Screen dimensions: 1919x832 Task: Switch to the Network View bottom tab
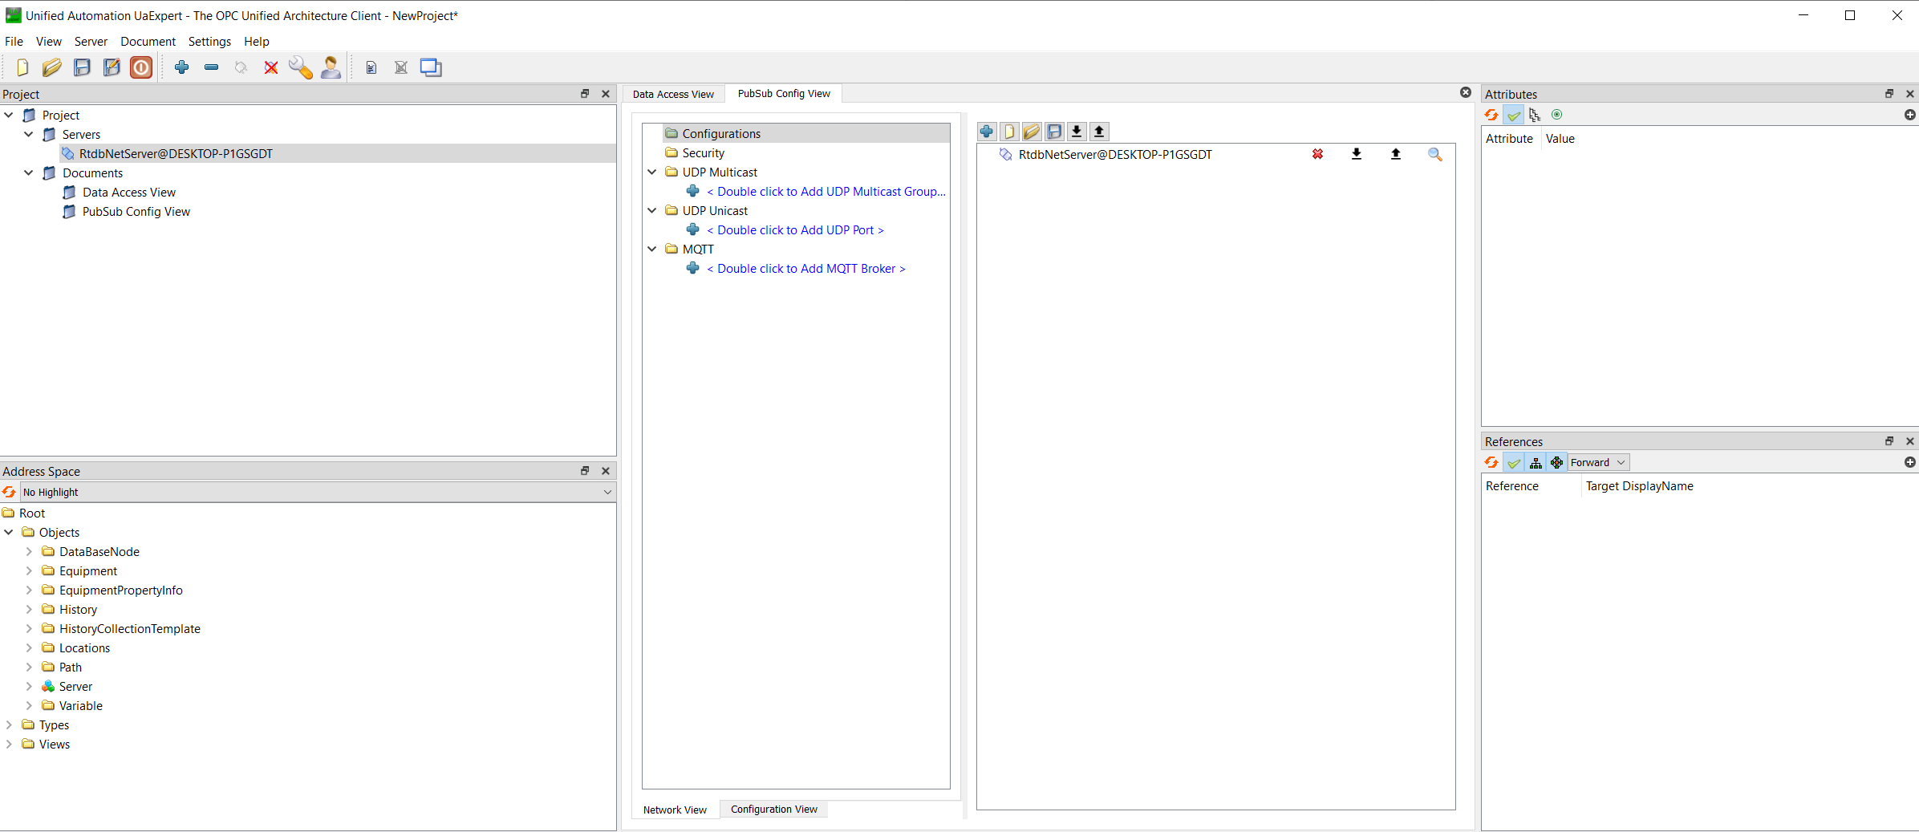tap(675, 810)
